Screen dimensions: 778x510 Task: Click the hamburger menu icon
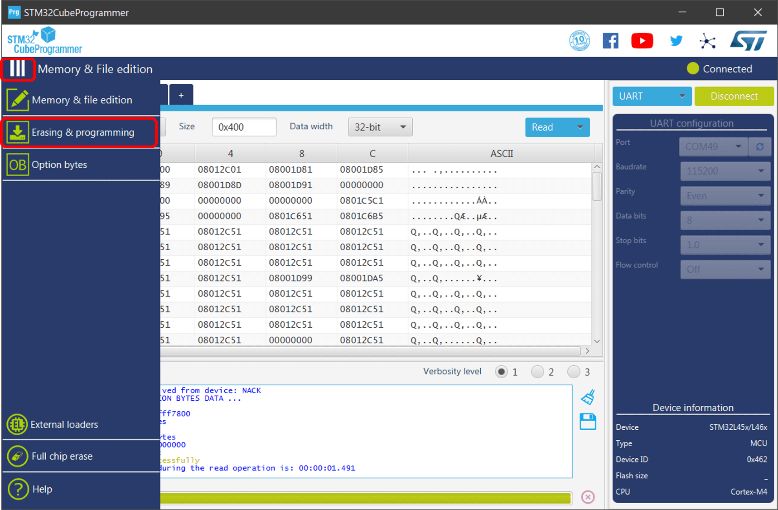[x=18, y=69]
